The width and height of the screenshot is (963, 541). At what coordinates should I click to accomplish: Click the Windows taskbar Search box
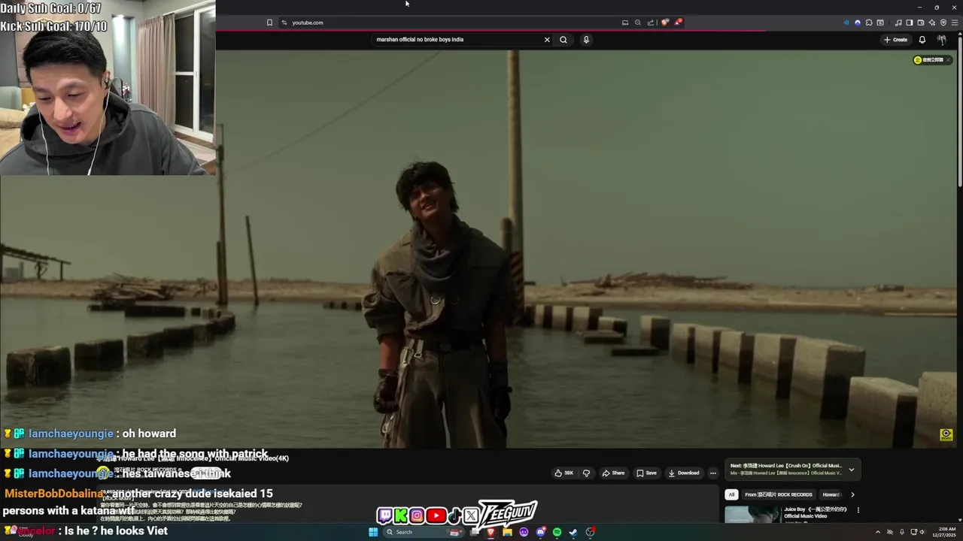424,532
